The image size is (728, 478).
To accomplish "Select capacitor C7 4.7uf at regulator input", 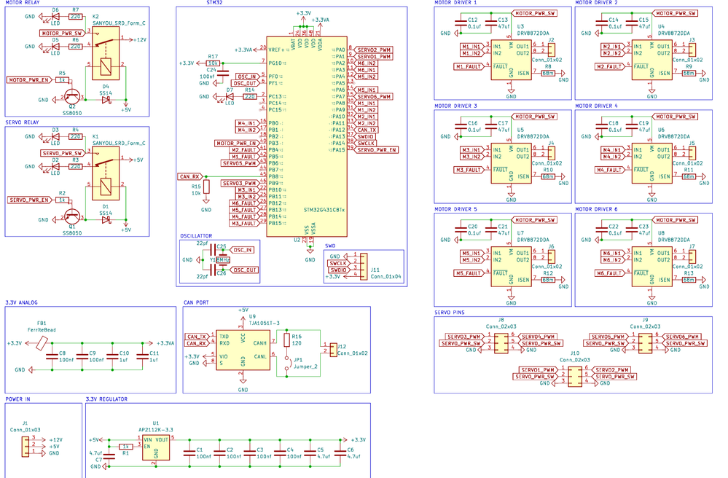I will pos(109,456).
